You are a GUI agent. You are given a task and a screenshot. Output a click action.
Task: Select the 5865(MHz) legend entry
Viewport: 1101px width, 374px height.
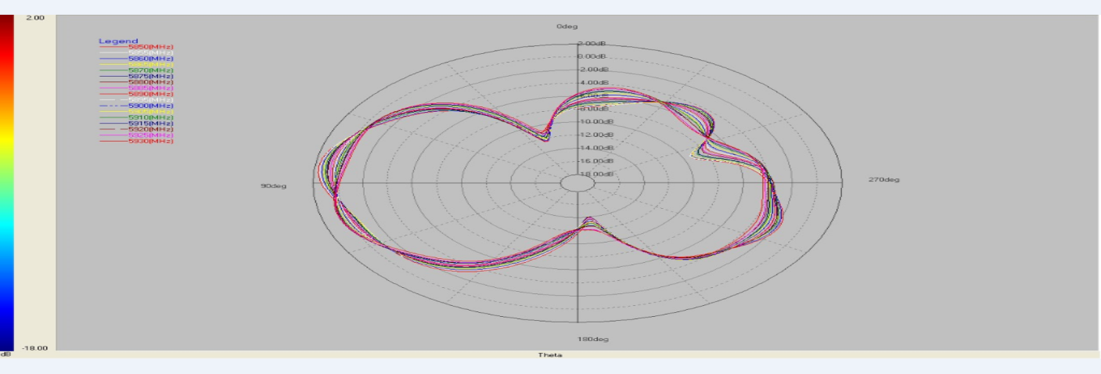(136, 64)
